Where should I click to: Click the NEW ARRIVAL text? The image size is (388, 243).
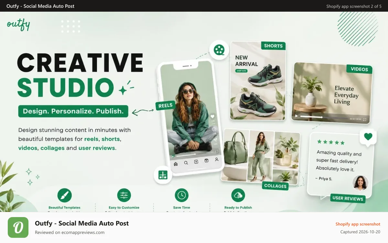pos(246,61)
